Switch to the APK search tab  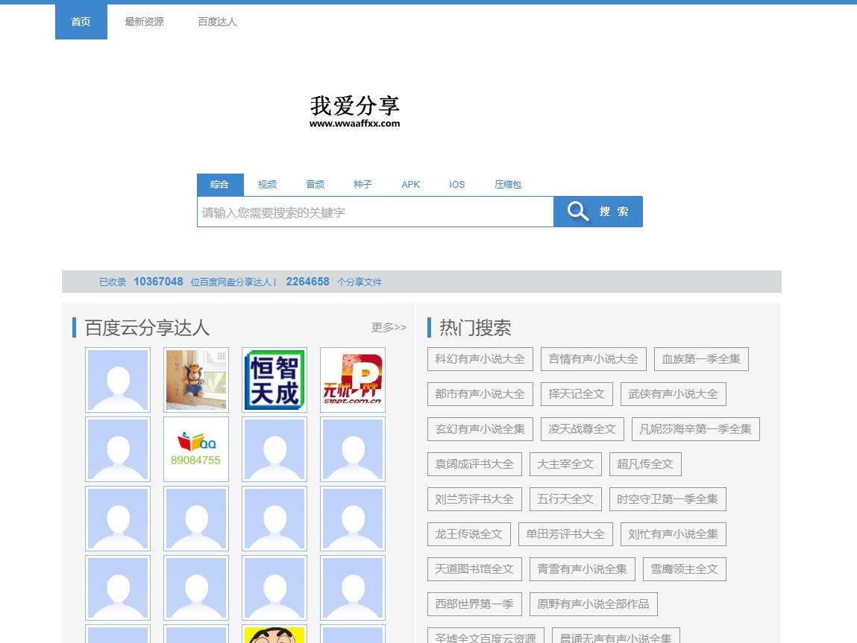pos(410,184)
